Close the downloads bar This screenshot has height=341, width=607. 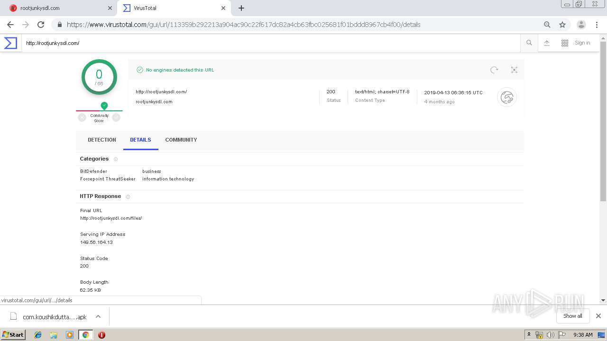(x=598, y=316)
